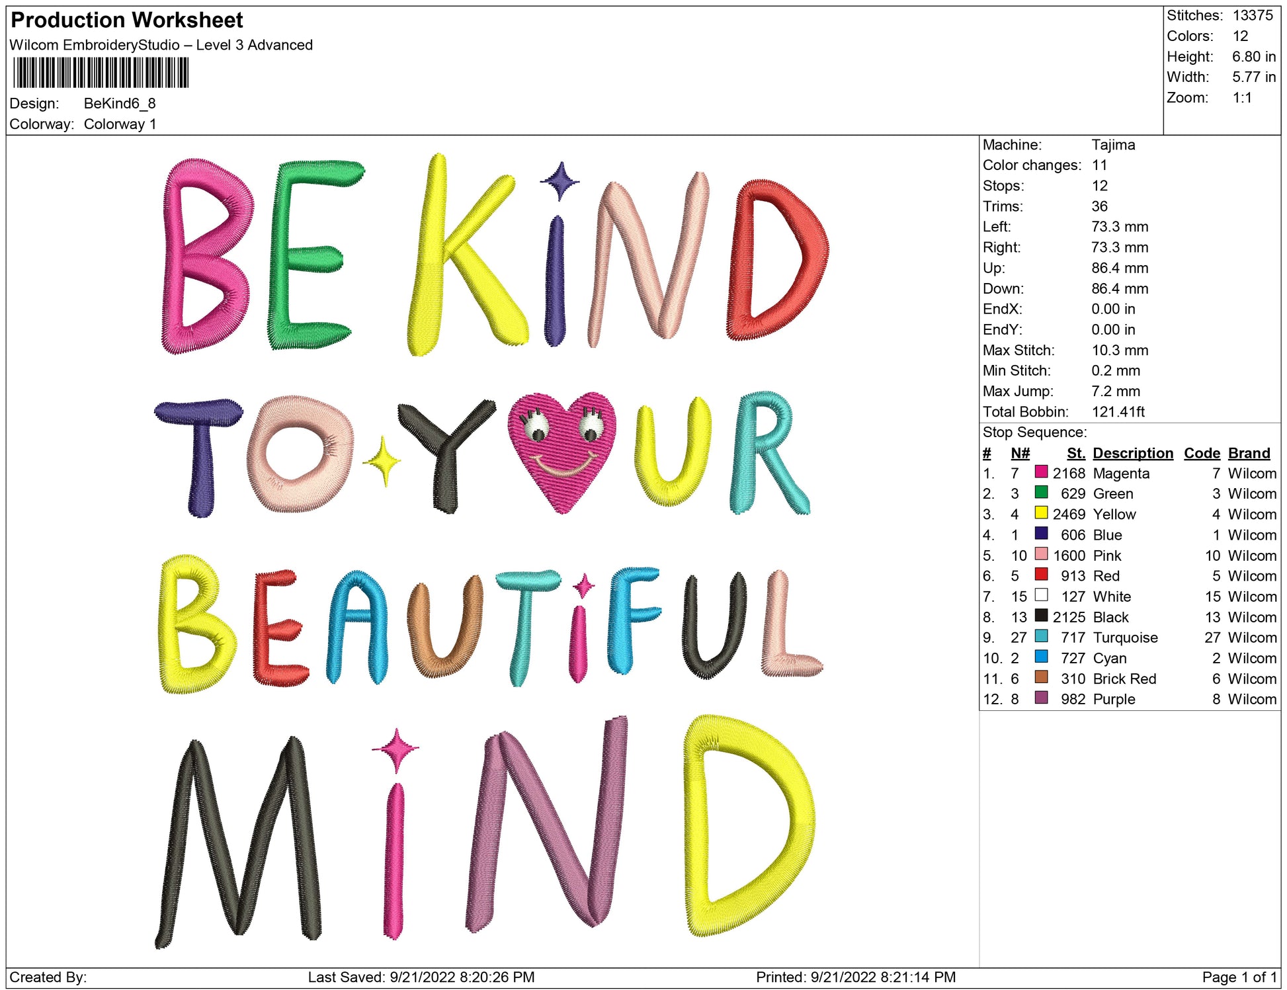The image size is (1287, 990).
Task: Click the Magenta color swatch in stop sequence
Action: (1040, 472)
